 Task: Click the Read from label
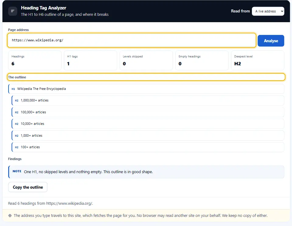click(240, 11)
